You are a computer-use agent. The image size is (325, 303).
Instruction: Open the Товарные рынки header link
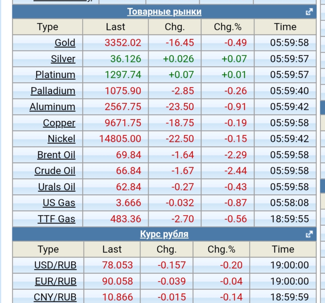pos(164,12)
